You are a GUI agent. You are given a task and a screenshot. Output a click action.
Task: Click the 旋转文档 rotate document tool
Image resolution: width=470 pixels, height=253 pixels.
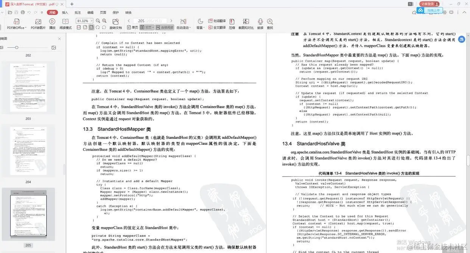click(x=115, y=24)
